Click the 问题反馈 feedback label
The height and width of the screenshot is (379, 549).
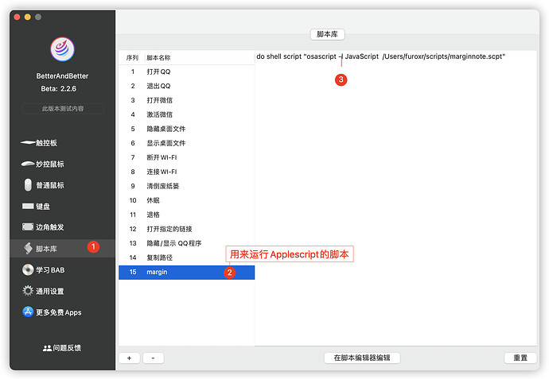point(67,348)
